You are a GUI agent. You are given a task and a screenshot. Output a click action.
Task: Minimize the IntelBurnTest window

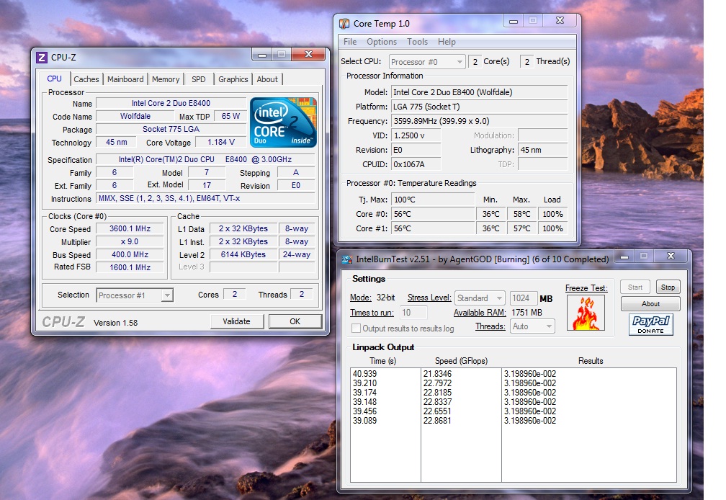(624, 256)
